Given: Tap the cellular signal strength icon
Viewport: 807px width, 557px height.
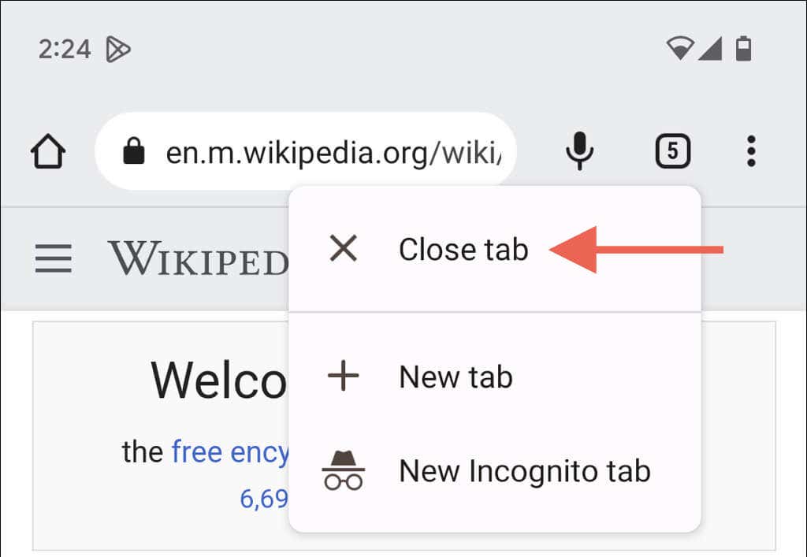Looking at the screenshot, I should click(709, 50).
